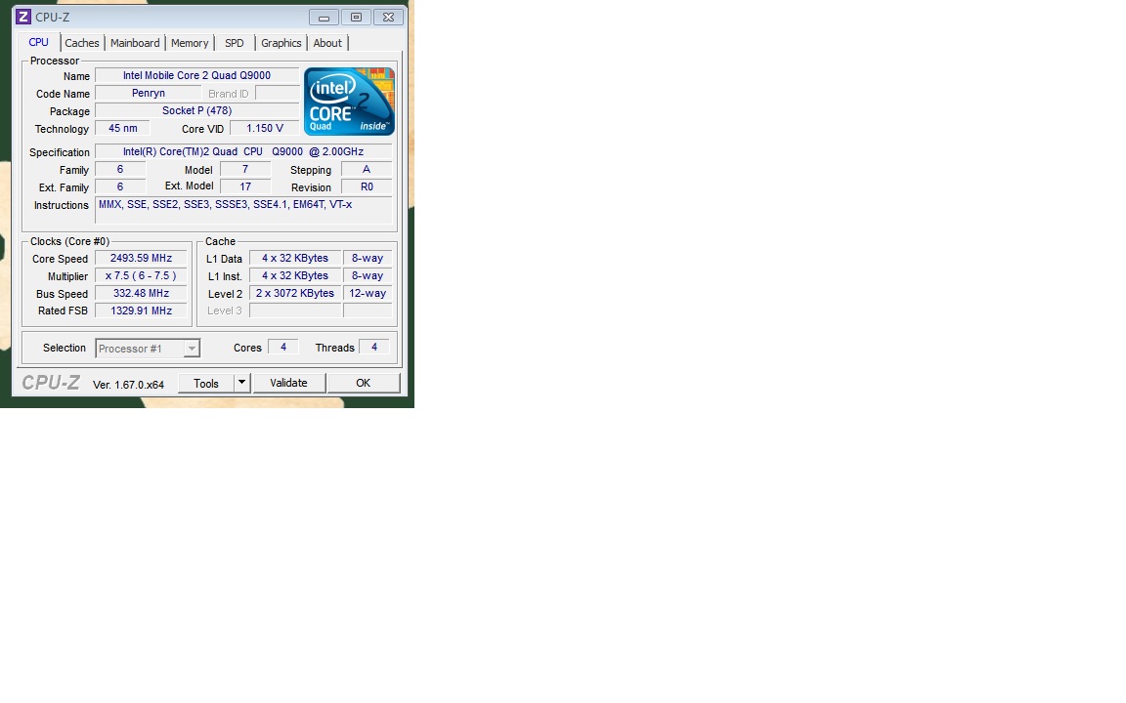Image resolution: width=1126 pixels, height=703 pixels.
Task: Click the Ext. Model value '17'
Action: coord(245,186)
